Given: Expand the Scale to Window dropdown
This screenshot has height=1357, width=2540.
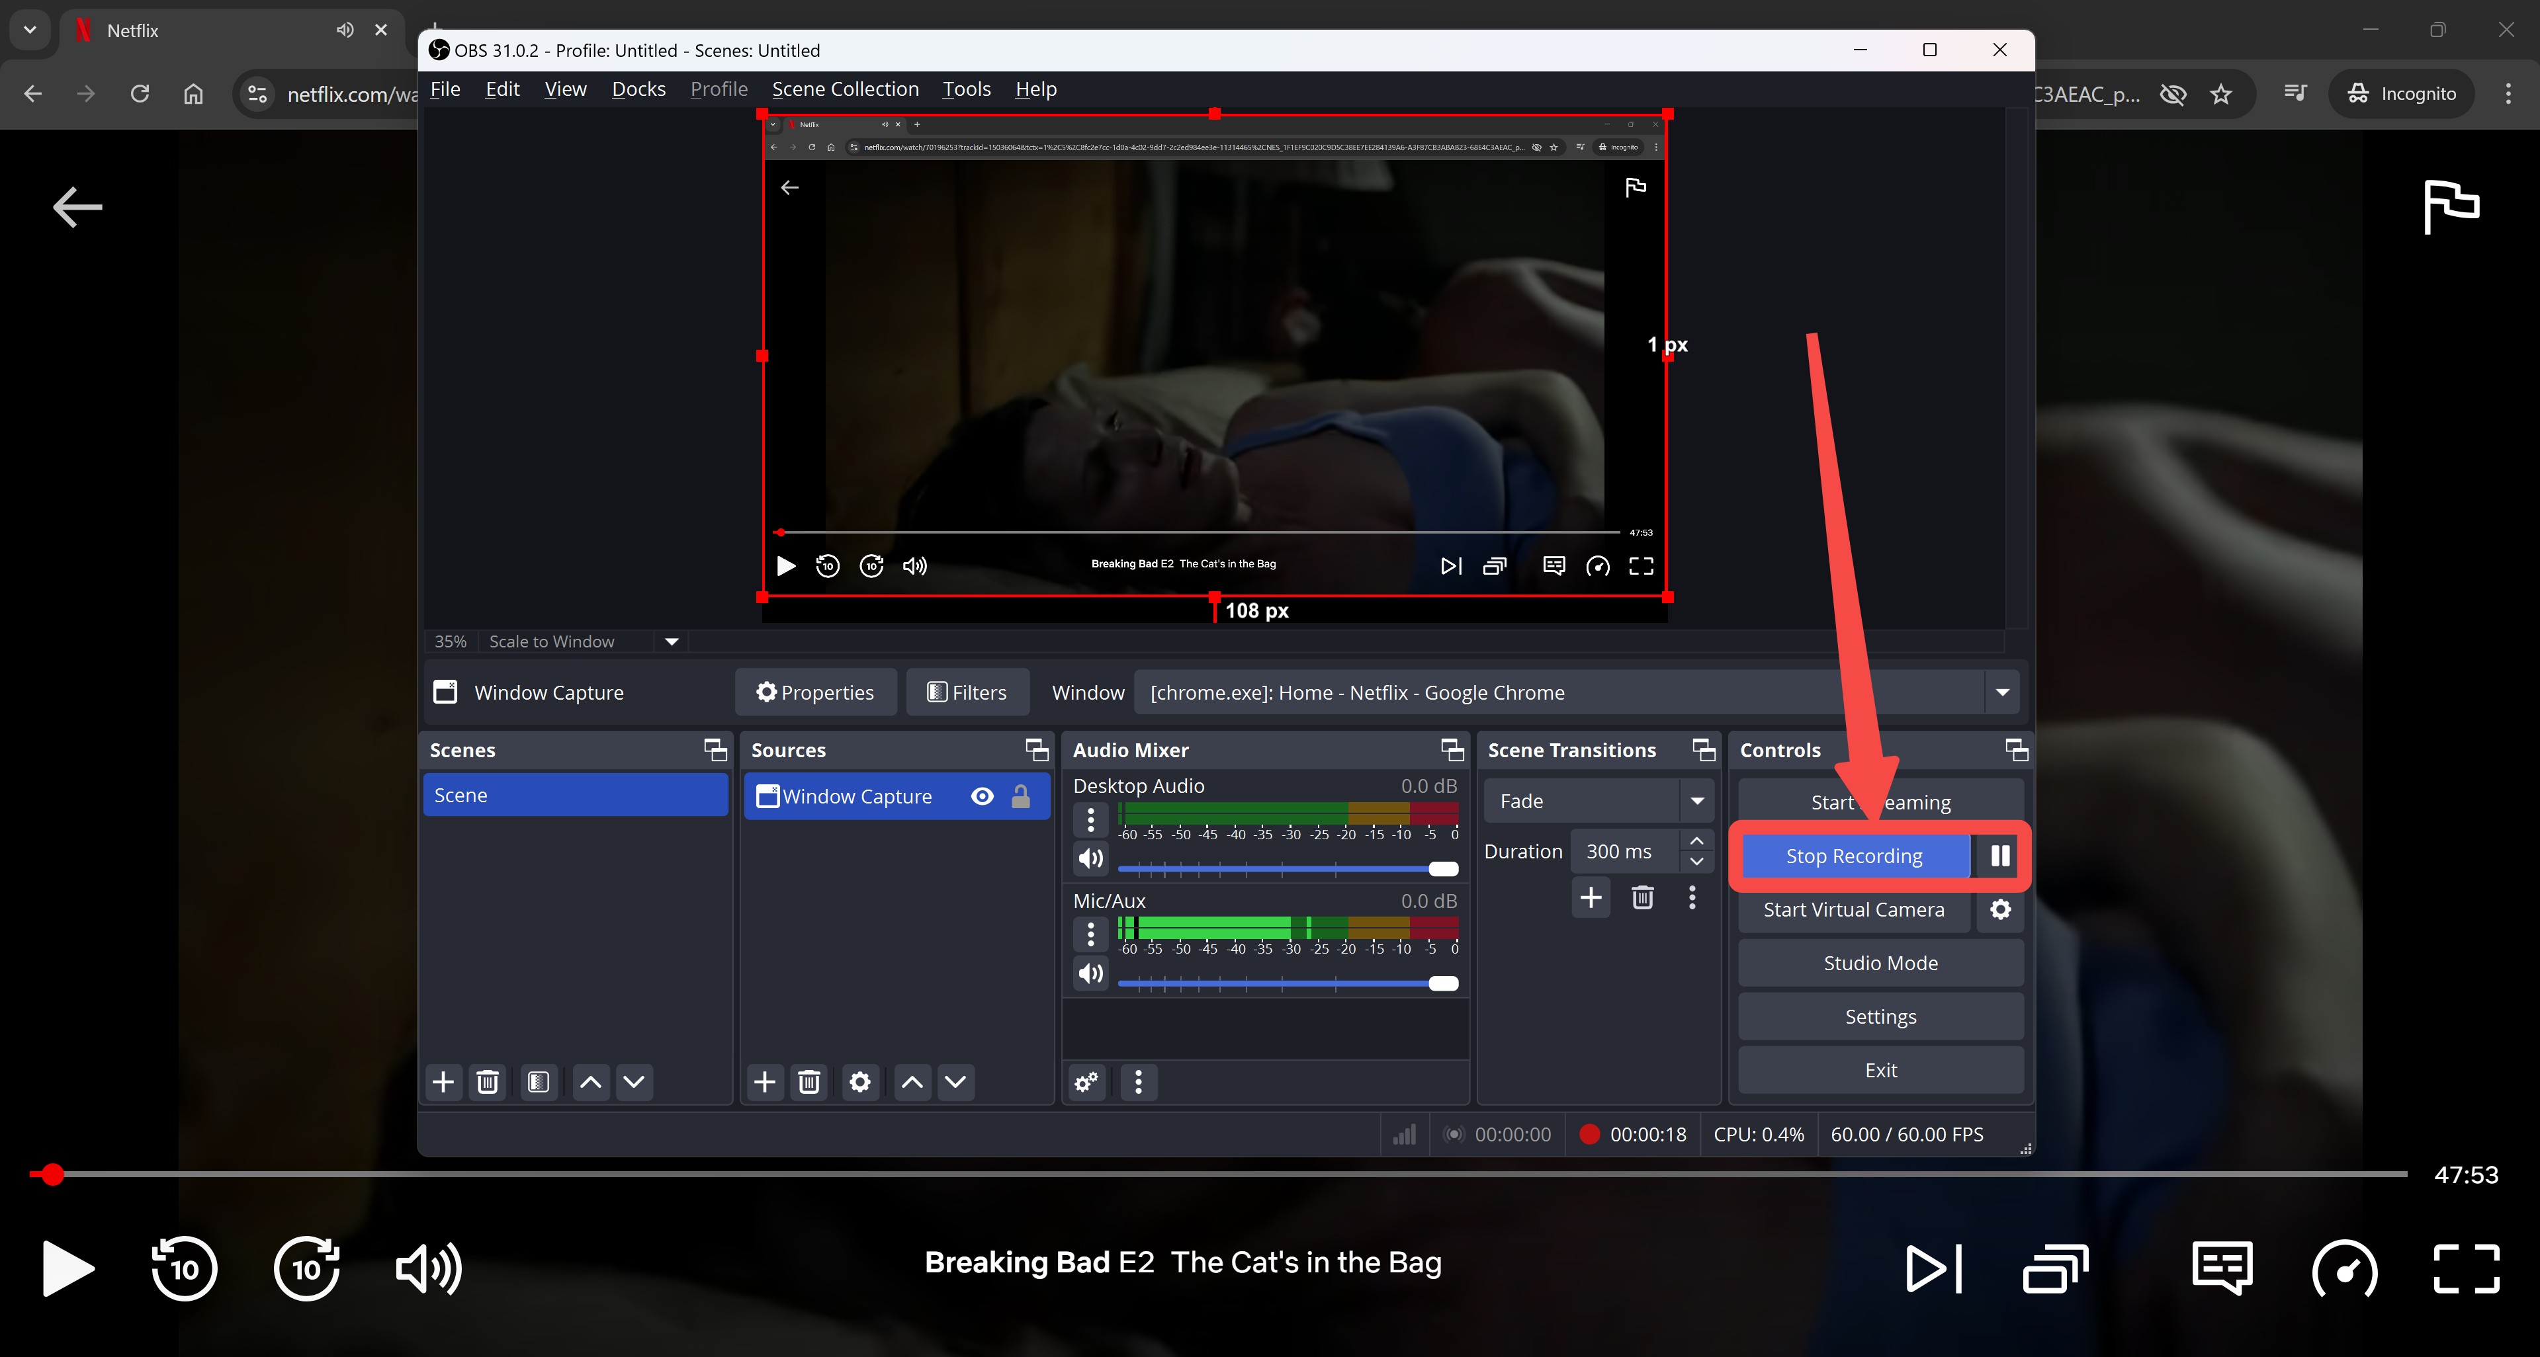Looking at the screenshot, I should tap(672, 641).
